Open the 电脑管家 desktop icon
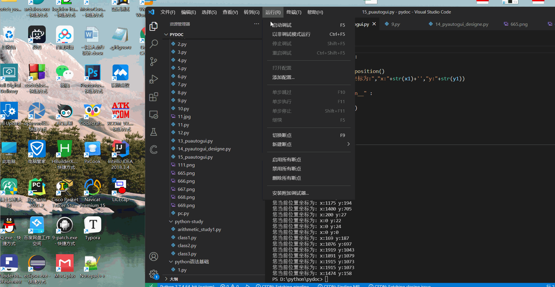The width and height of the screenshot is (555, 287). [x=37, y=152]
